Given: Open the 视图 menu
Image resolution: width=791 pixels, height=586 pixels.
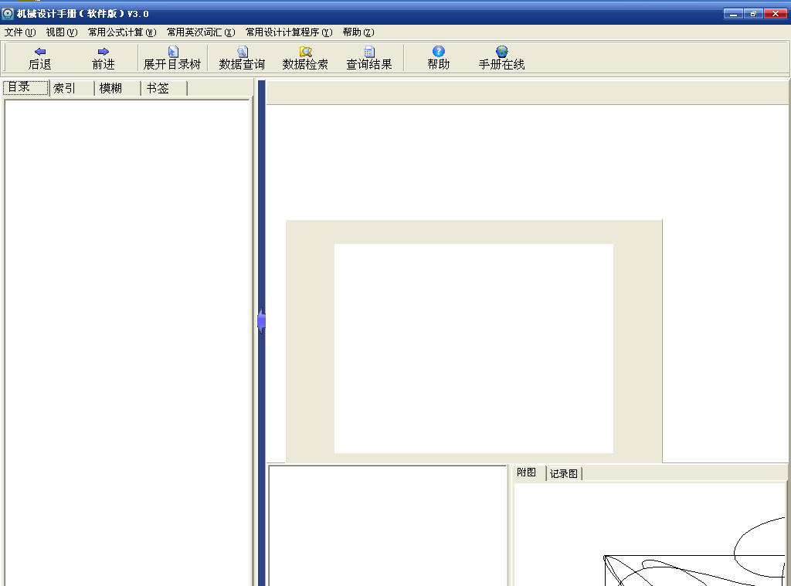Looking at the screenshot, I should point(62,32).
